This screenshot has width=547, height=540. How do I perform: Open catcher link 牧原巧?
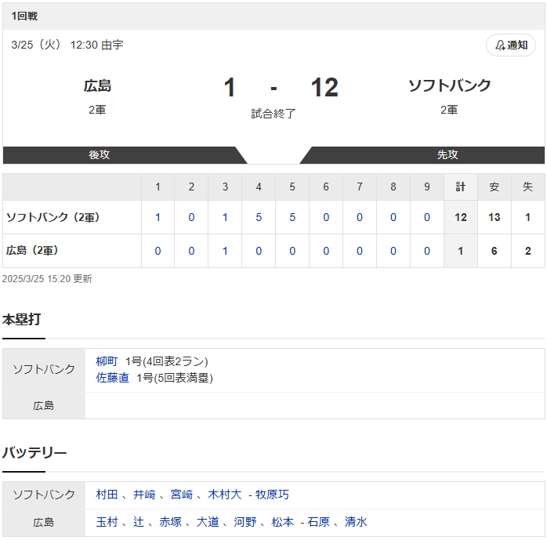pos(272,495)
